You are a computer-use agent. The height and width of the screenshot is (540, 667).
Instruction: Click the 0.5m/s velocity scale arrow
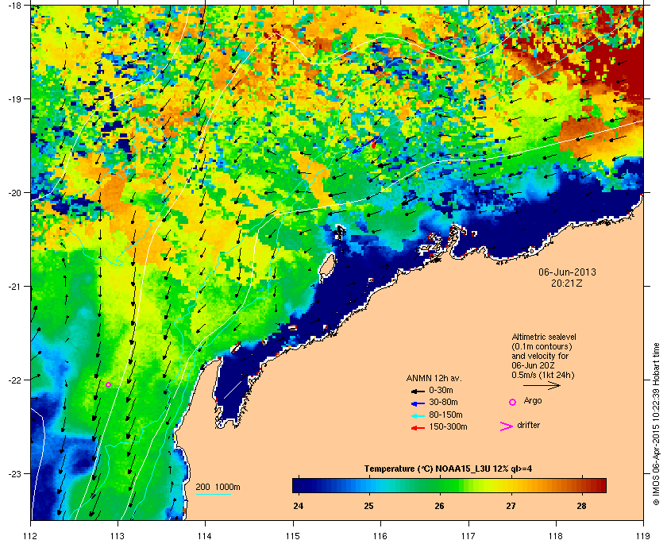point(542,385)
